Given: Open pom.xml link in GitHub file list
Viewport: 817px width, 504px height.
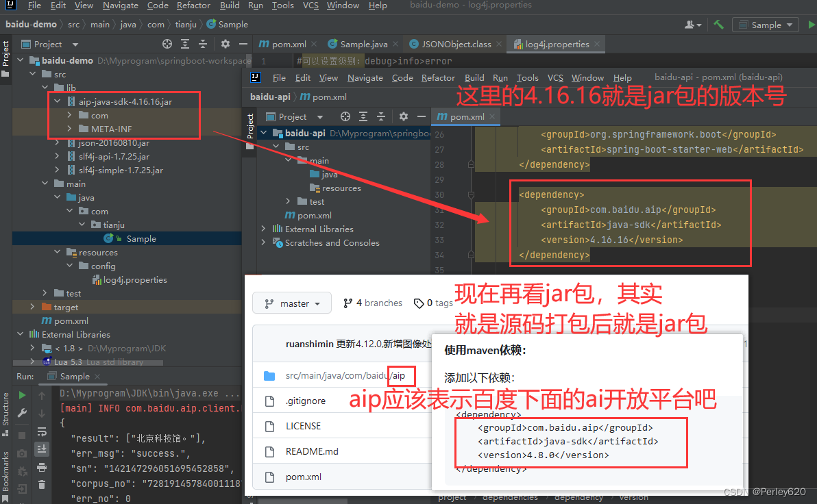Looking at the screenshot, I should 303,477.
